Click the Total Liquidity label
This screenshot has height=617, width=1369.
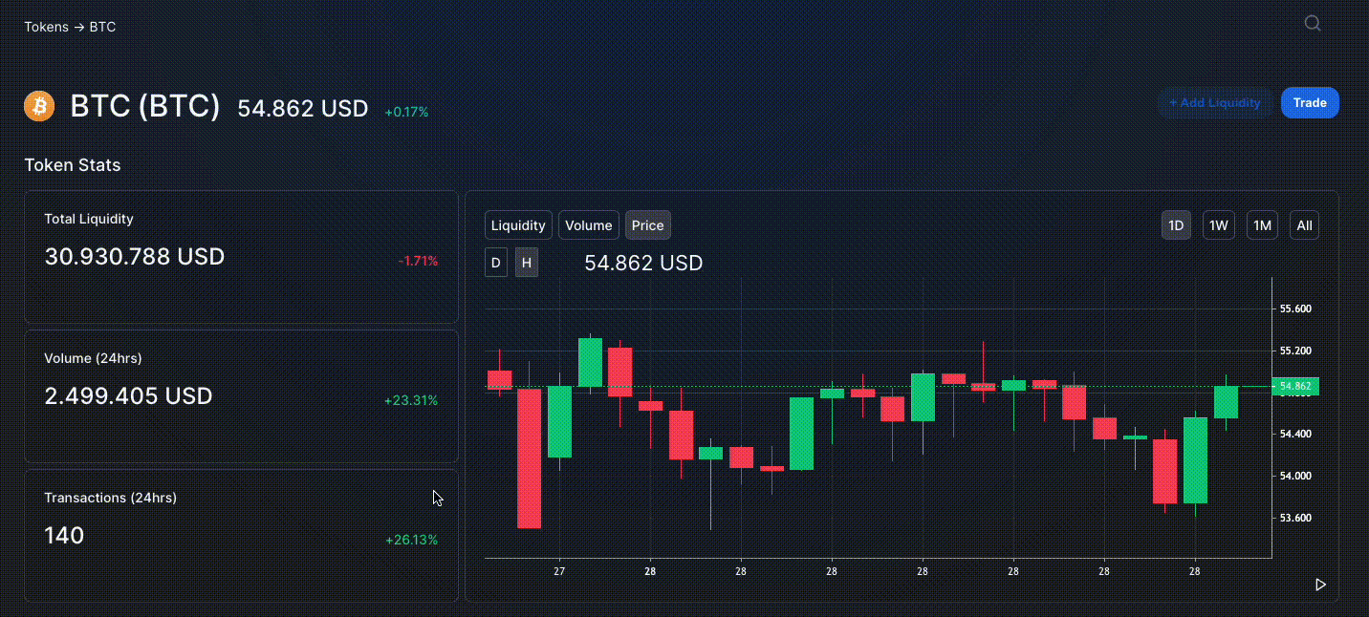89,219
